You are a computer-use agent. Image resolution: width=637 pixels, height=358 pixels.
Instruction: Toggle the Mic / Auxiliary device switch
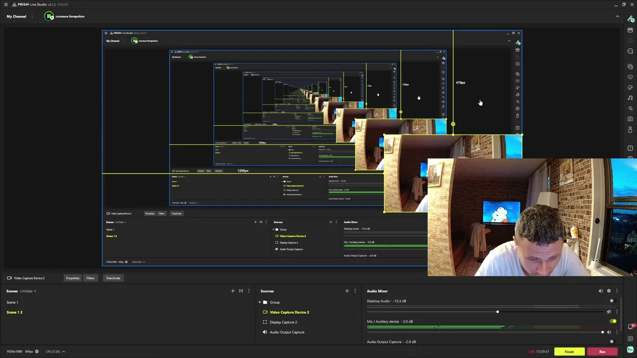click(x=613, y=321)
